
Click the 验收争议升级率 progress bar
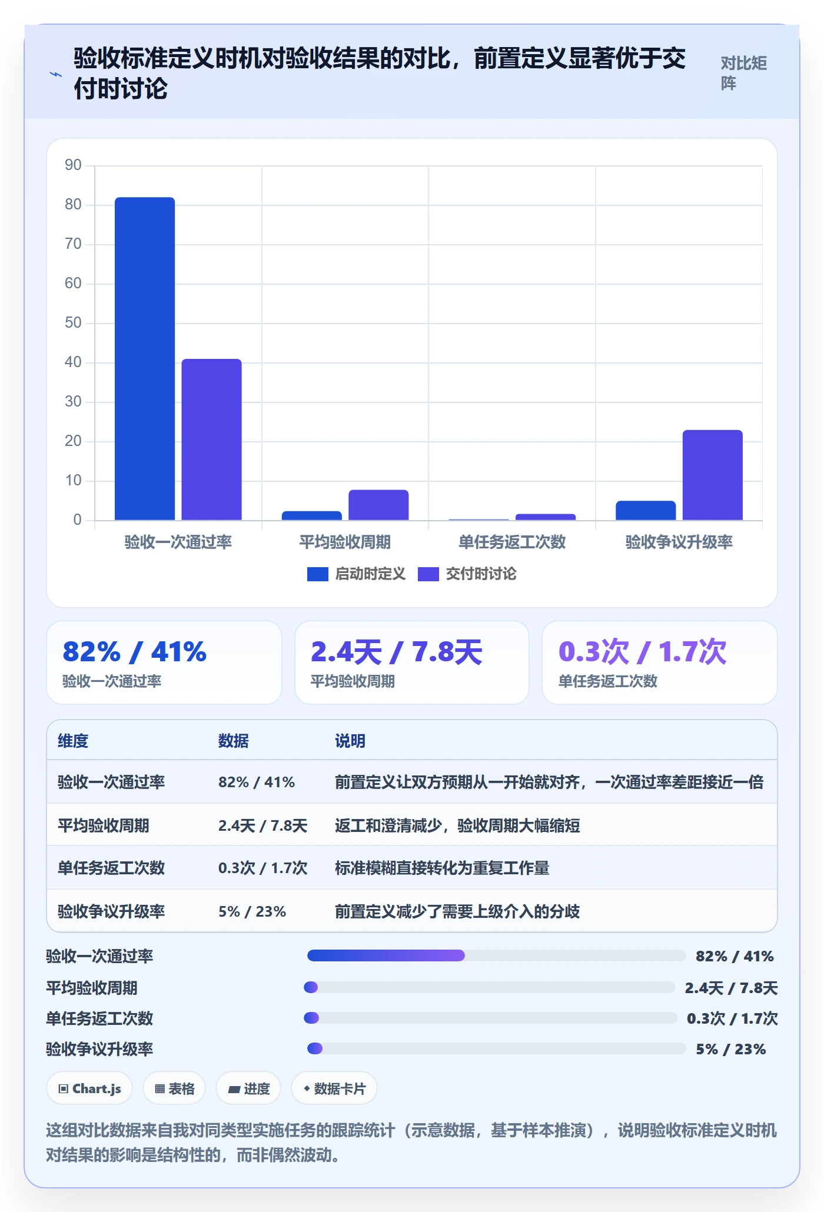point(496,1048)
